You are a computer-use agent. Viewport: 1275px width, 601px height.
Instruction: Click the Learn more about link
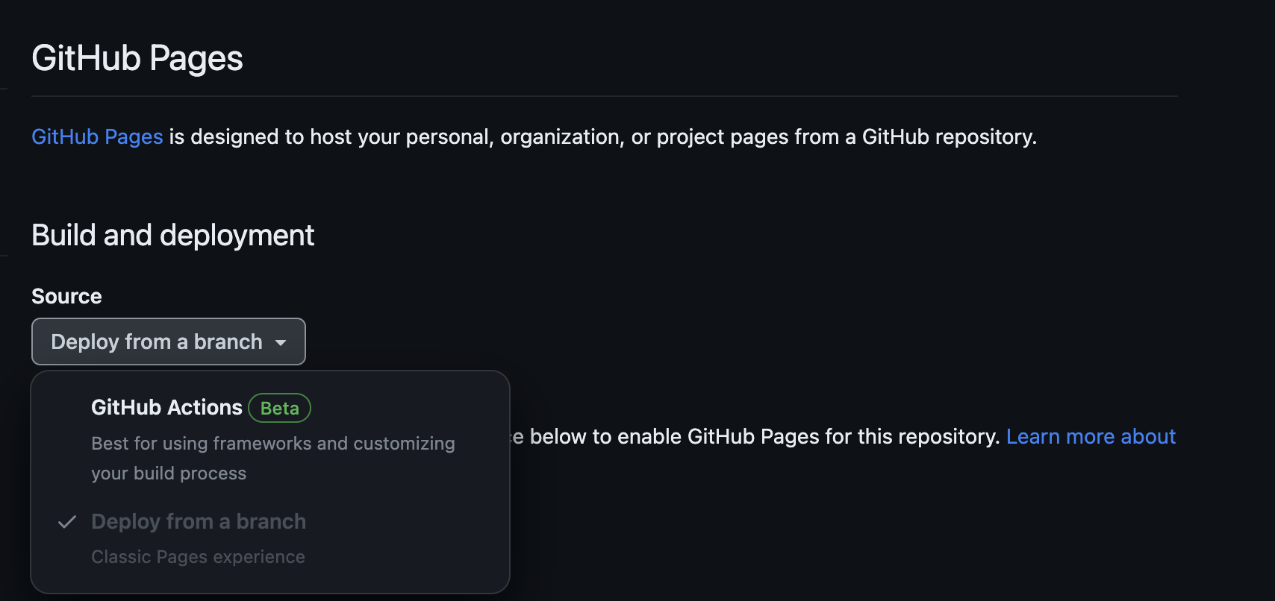point(1091,436)
